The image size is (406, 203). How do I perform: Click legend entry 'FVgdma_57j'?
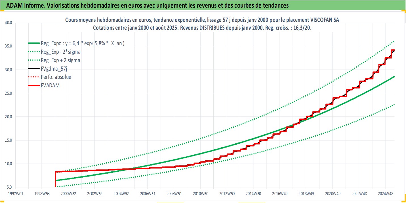54,69
